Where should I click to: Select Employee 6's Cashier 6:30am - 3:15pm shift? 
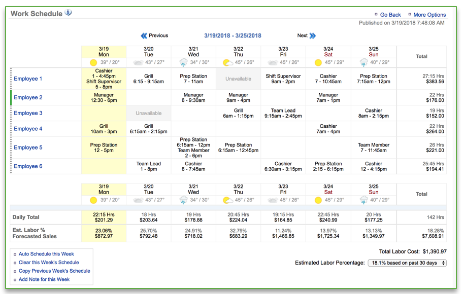283,166
